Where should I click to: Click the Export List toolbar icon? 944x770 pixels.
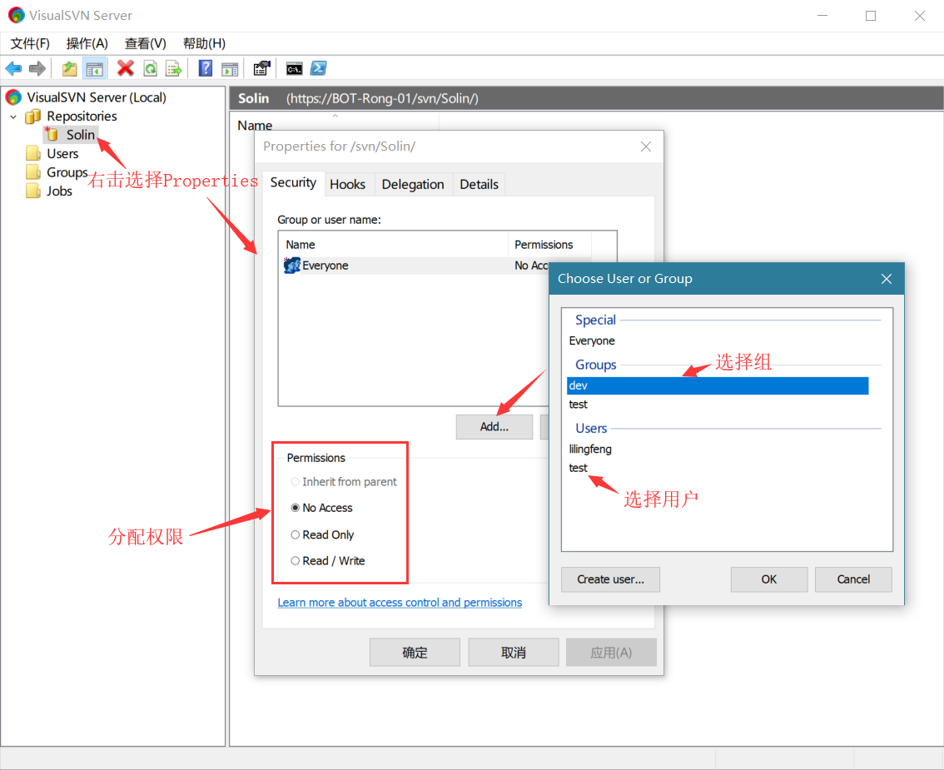click(x=173, y=68)
